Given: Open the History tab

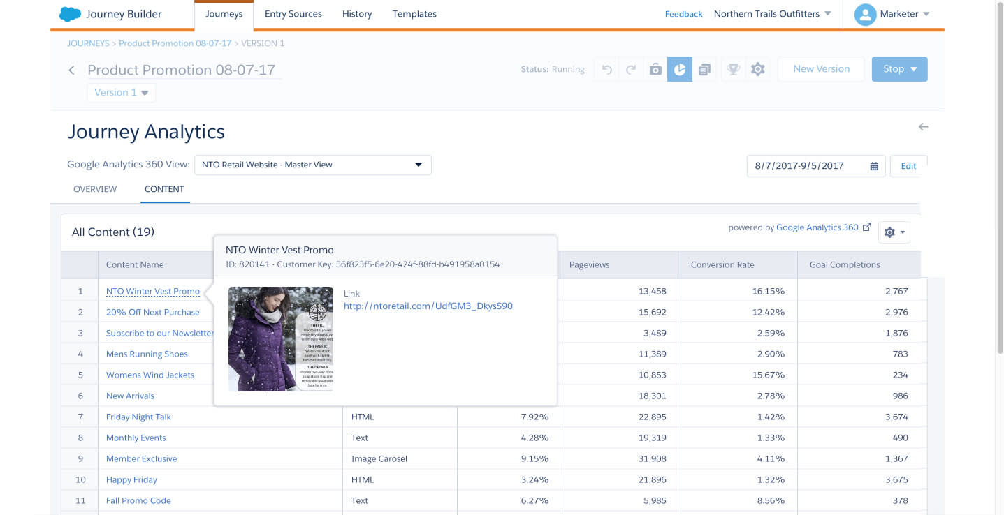Looking at the screenshot, I should 357,14.
